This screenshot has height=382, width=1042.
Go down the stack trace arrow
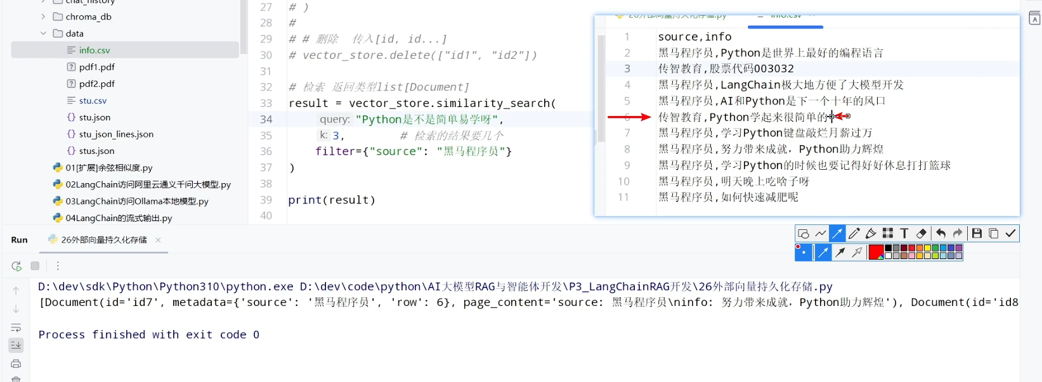pyautogui.click(x=16, y=309)
